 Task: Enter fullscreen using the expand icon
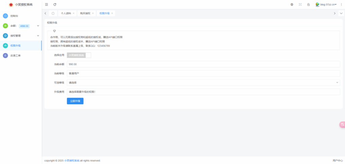300,4
